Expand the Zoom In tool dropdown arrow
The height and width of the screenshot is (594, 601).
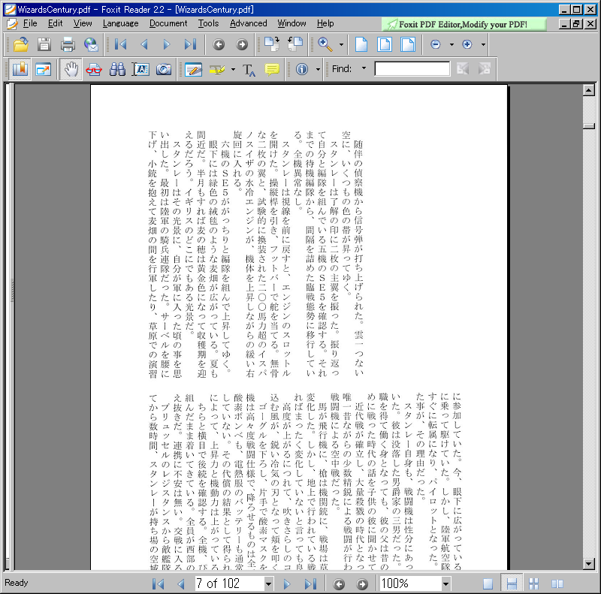(x=341, y=45)
